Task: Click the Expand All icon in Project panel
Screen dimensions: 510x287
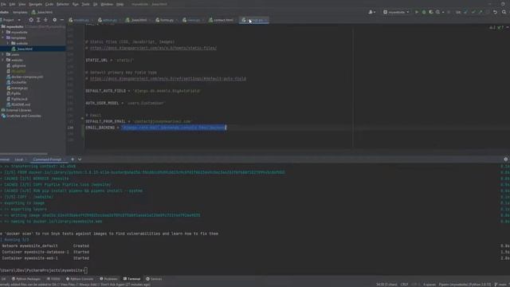Action: (x=38, y=20)
